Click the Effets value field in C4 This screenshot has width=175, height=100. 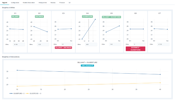91,44
